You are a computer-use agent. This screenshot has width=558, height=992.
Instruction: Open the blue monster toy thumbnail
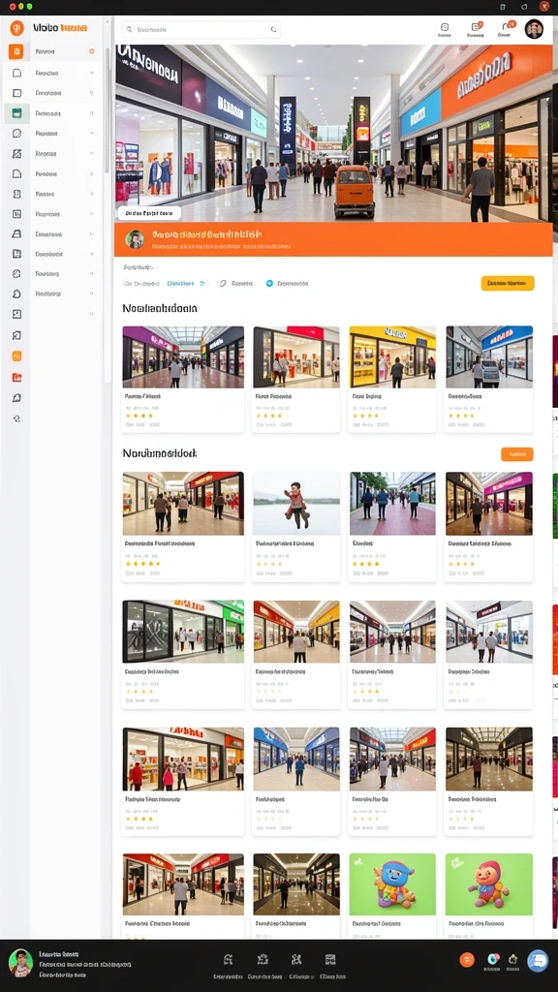(x=392, y=883)
